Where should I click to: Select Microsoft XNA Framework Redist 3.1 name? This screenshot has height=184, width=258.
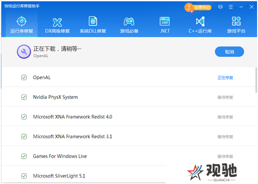coord(73,137)
